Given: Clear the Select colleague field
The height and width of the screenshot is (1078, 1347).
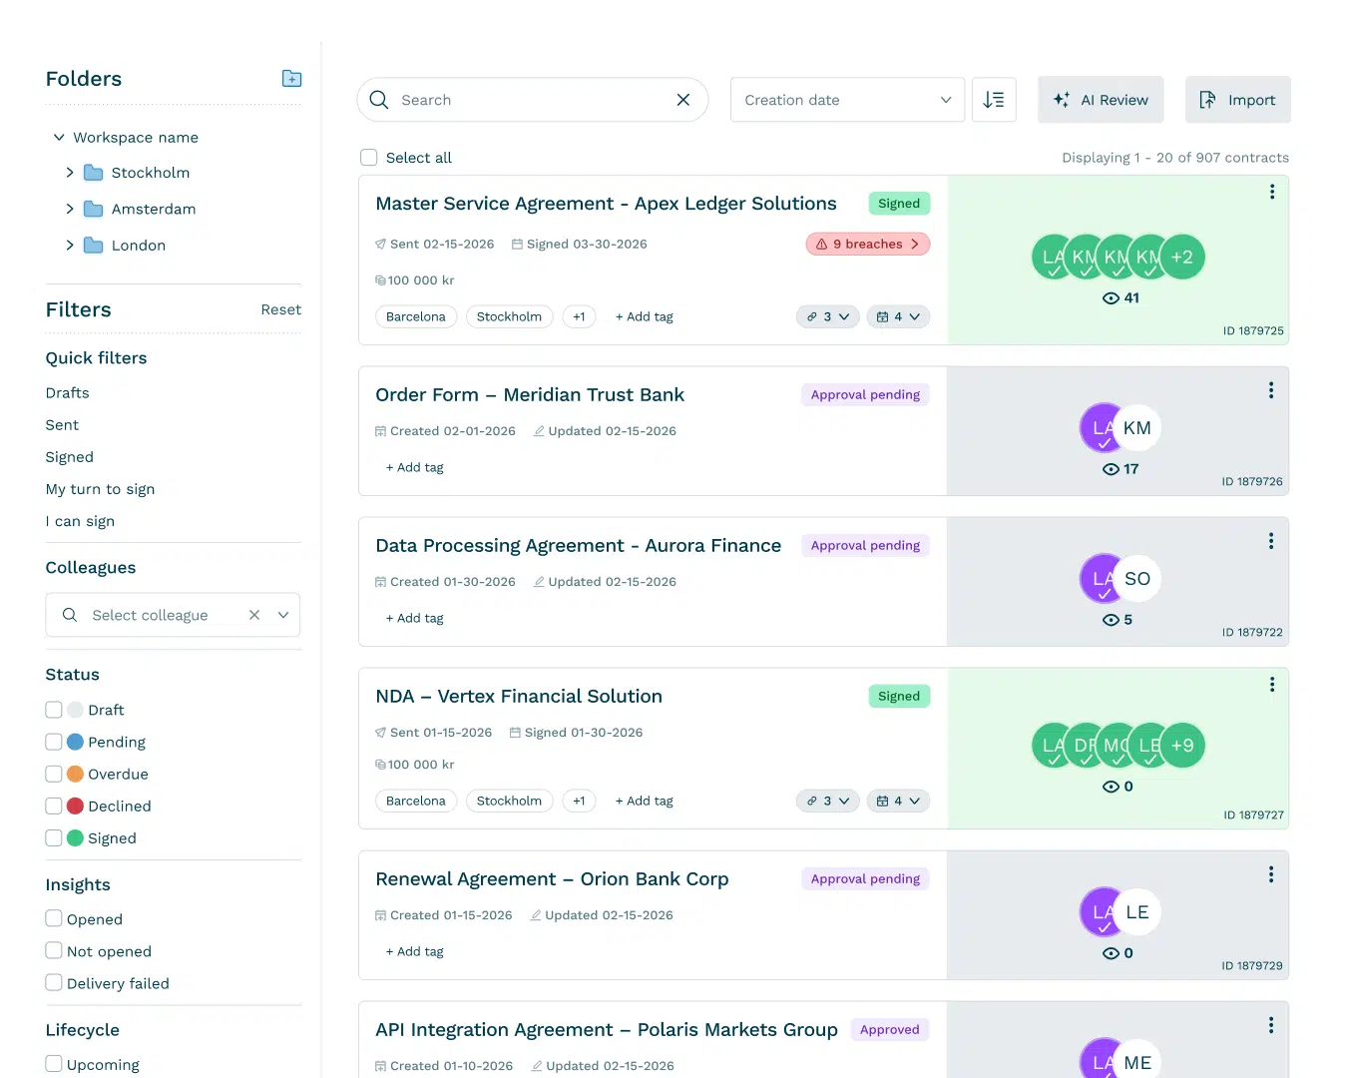Looking at the screenshot, I should tap(254, 615).
